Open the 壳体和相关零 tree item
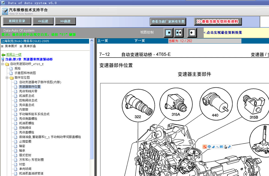The image size is (269, 176). point(28,91)
